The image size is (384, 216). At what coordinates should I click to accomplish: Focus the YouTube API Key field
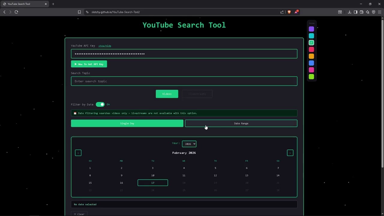tap(184, 54)
